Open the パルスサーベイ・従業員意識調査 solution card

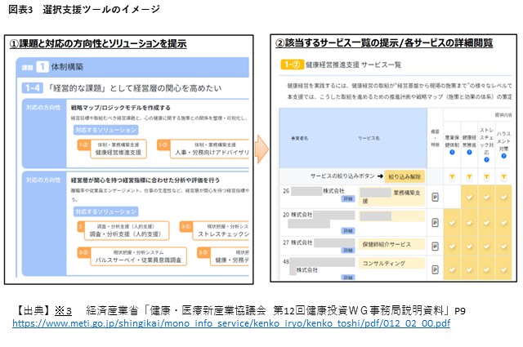138,256
